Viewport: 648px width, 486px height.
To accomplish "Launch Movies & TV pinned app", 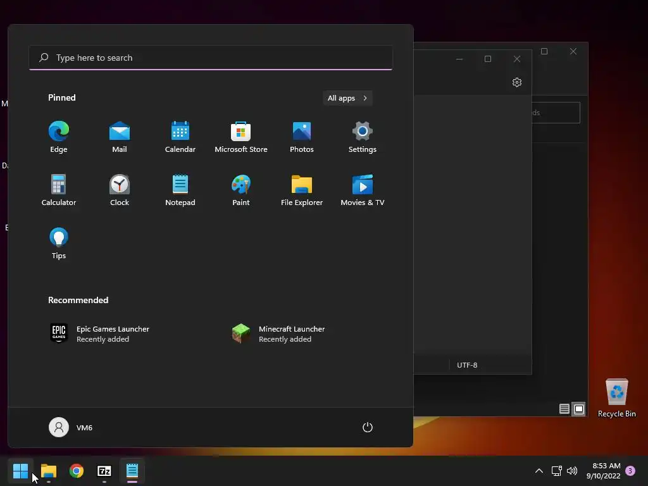I will [363, 190].
